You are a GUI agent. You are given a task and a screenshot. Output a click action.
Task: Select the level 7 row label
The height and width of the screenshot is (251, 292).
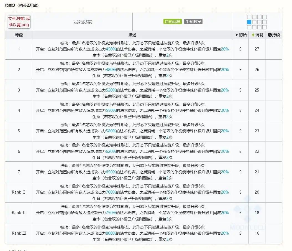click(19, 172)
